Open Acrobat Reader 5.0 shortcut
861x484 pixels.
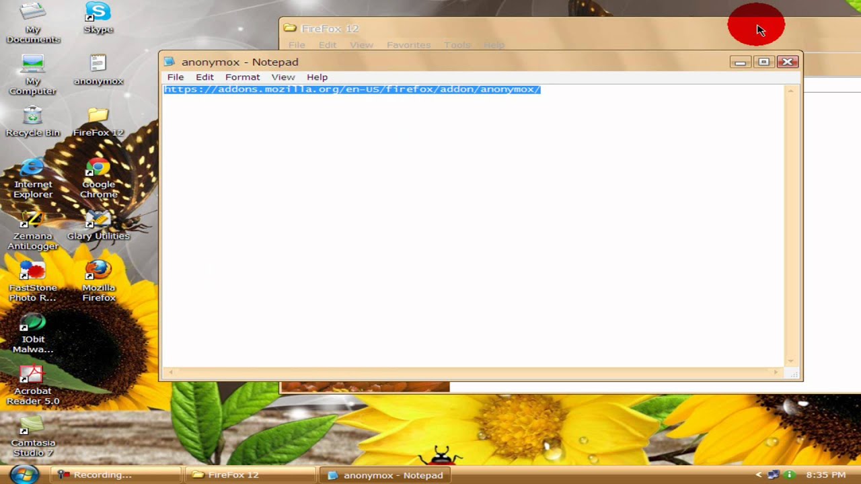32,385
